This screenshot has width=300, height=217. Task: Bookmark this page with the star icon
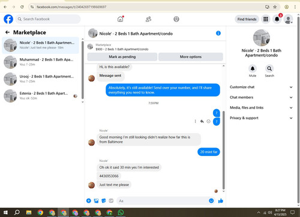click(x=275, y=7)
